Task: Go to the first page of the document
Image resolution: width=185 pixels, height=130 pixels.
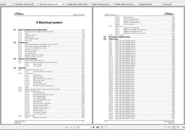Action: pos(67,127)
